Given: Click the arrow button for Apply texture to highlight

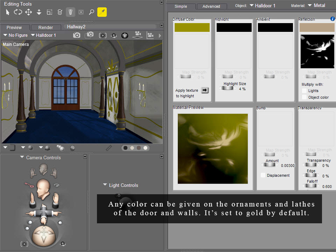Looking at the screenshot, I should pyautogui.click(x=205, y=90).
